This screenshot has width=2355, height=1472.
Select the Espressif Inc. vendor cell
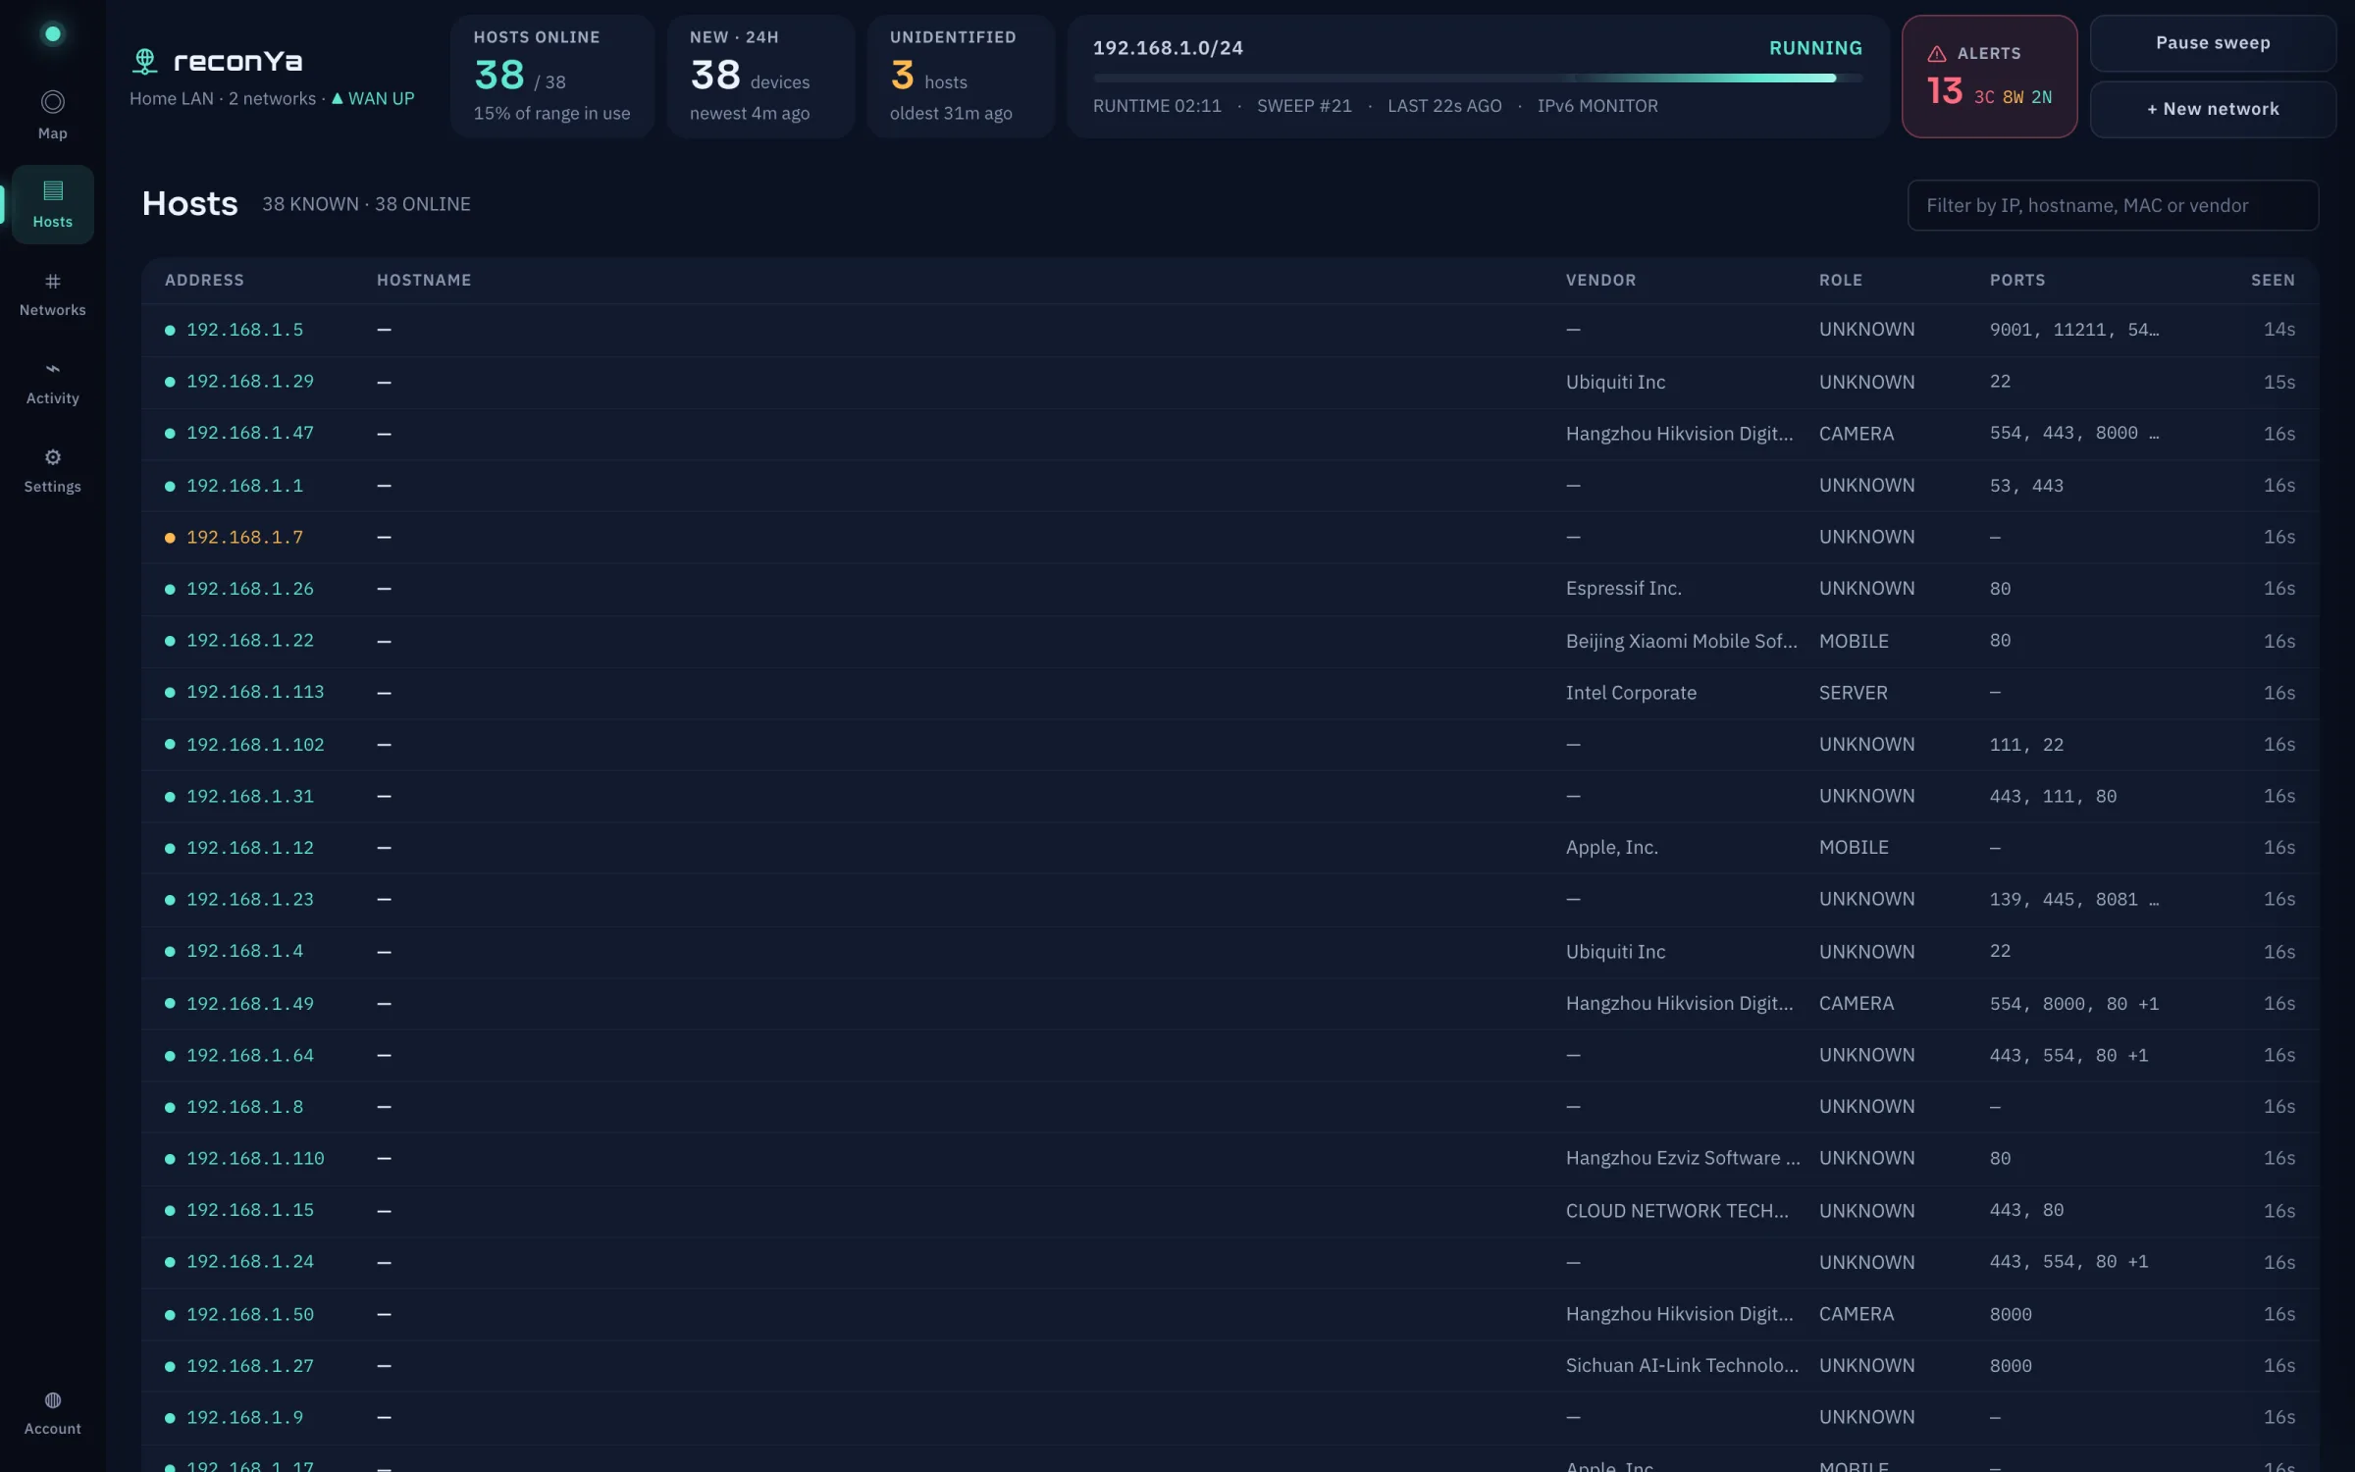coord(1623,589)
